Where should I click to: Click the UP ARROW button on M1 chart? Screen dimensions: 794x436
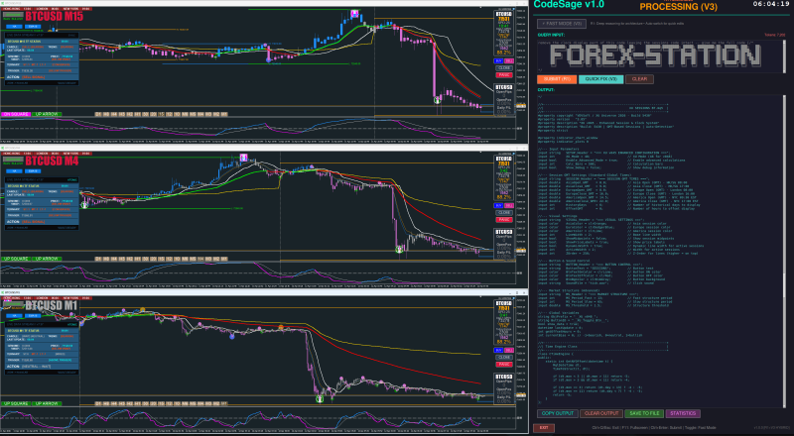tap(47, 403)
